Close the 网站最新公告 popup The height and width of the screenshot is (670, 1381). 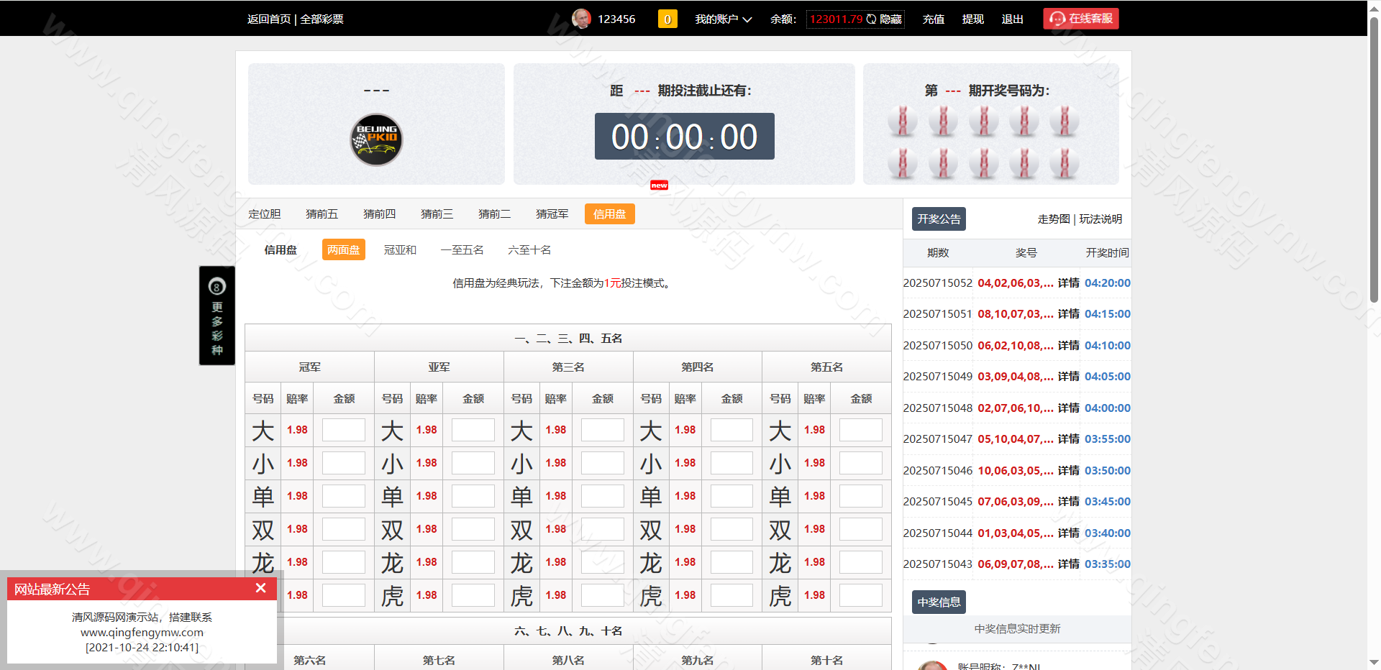click(x=260, y=588)
